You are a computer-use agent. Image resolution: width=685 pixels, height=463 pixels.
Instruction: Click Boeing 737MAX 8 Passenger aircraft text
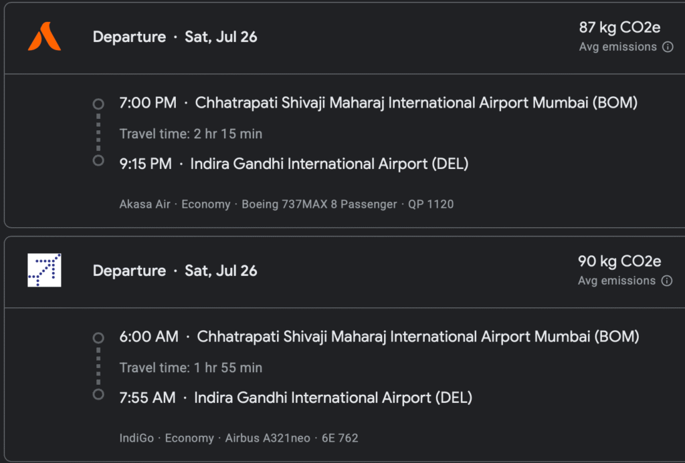pos(319,204)
